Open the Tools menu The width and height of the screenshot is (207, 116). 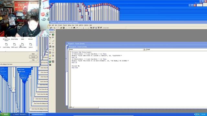pos(77,25)
